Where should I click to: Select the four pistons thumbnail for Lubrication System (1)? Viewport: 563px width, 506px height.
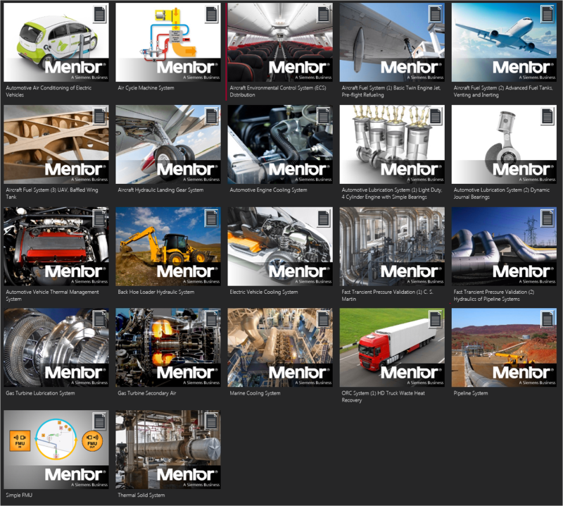pos(392,144)
